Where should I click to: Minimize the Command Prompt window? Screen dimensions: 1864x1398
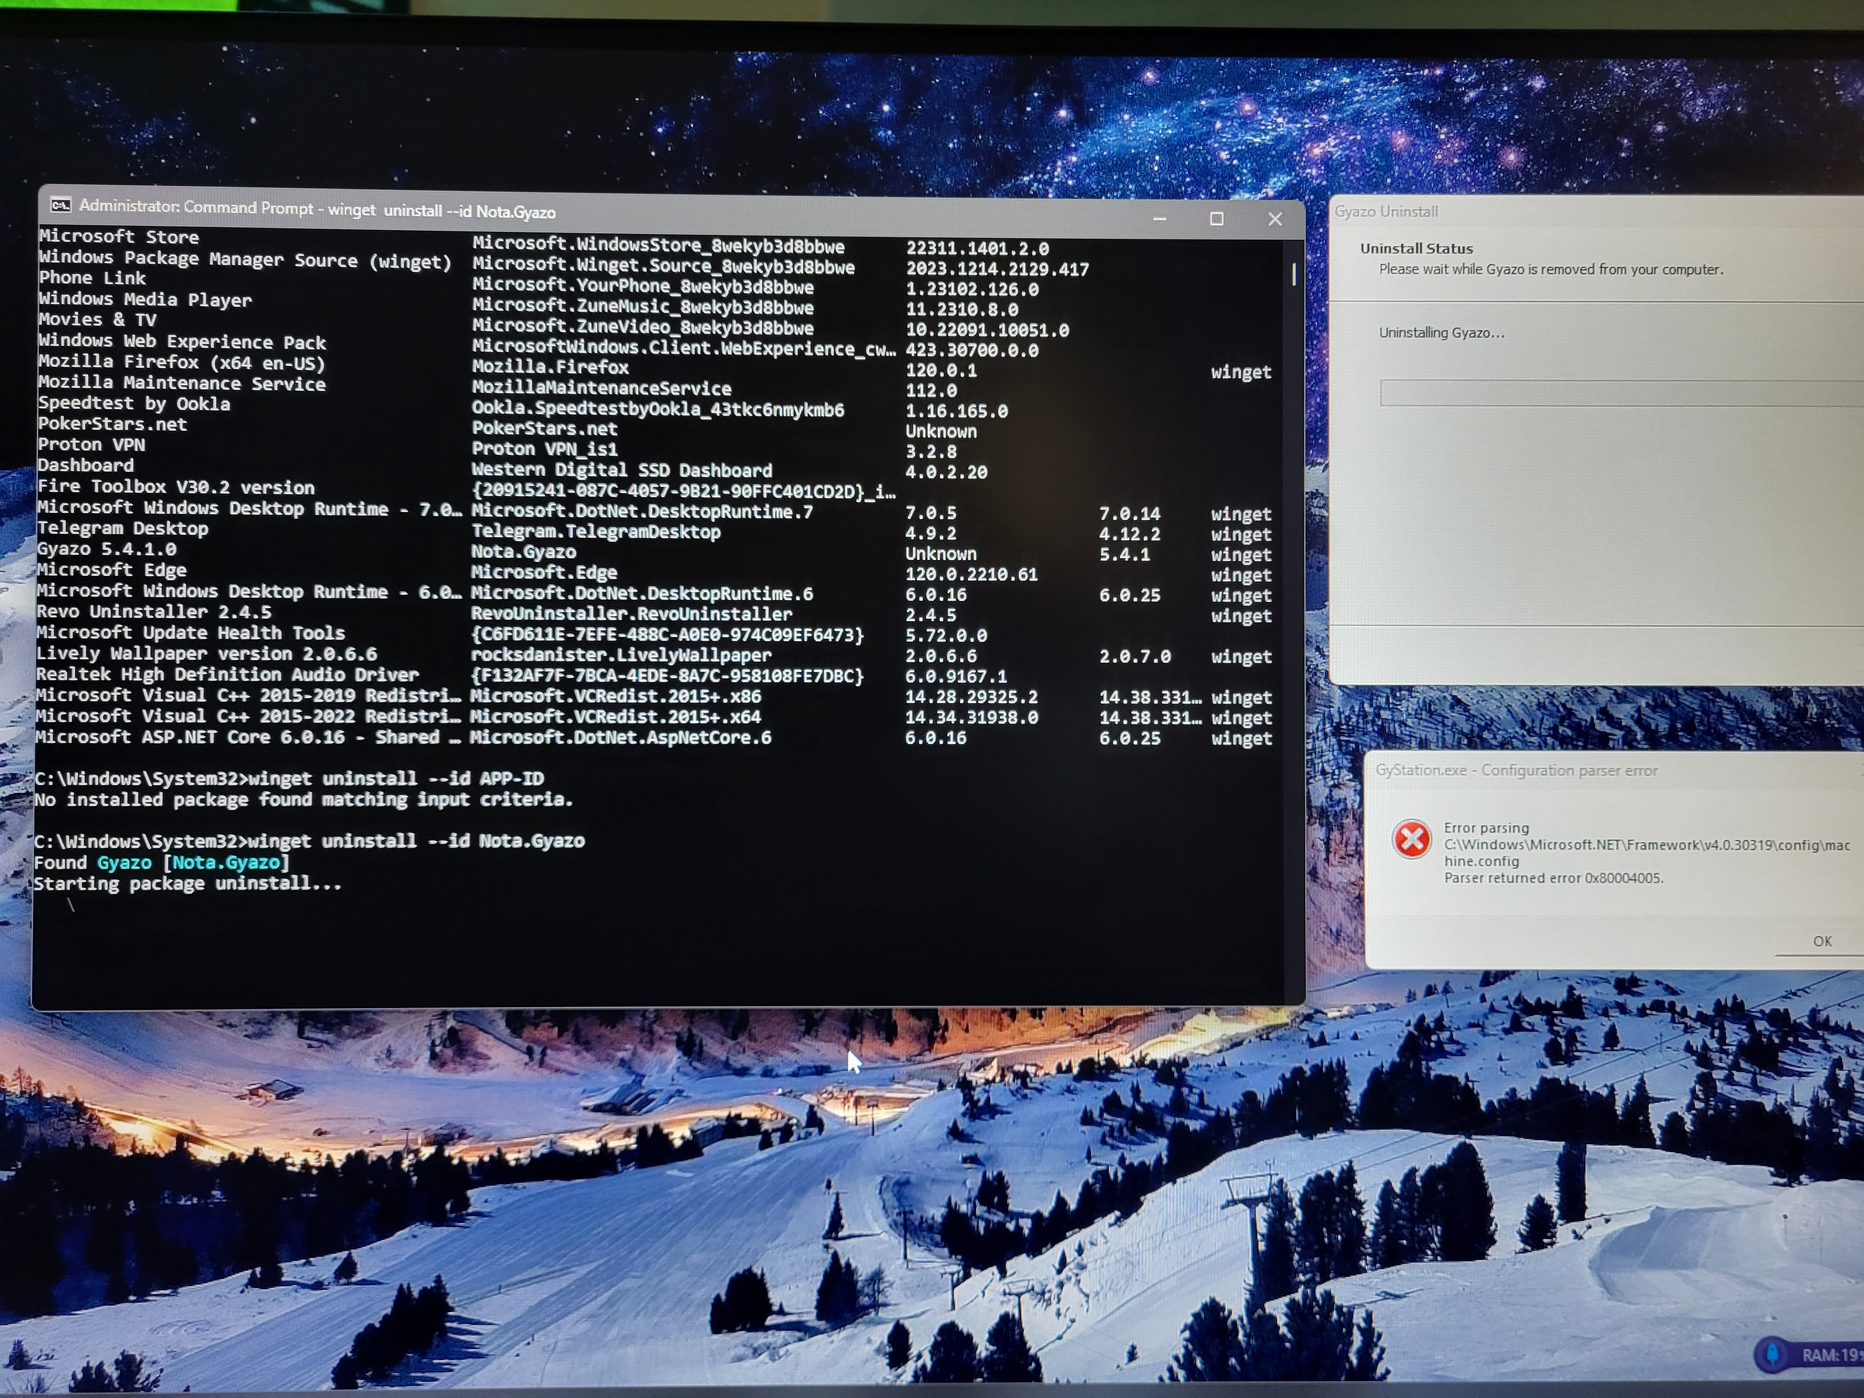point(1159,218)
